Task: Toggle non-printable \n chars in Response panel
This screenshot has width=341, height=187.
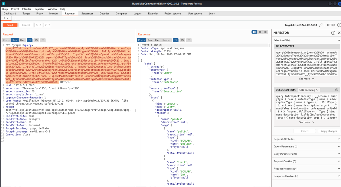Action: click(x=182, y=40)
